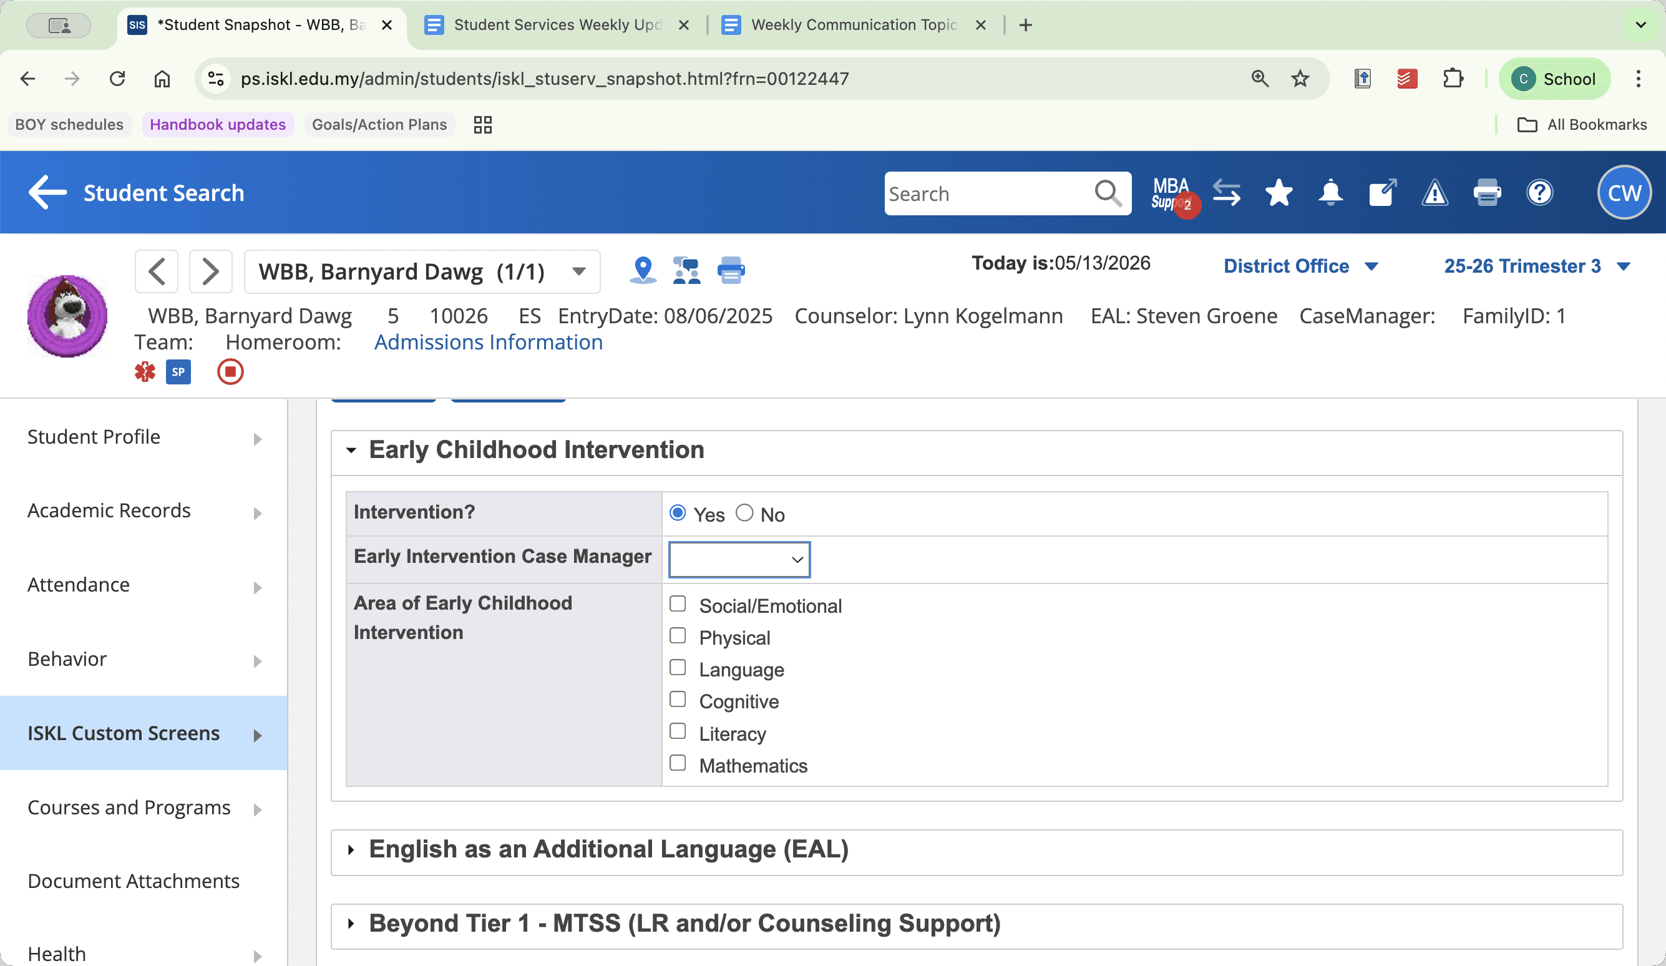Expand Student Profile sidebar menu
Image resolution: width=1666 pixels, height=966 pixels.
[x=144, y=437]
